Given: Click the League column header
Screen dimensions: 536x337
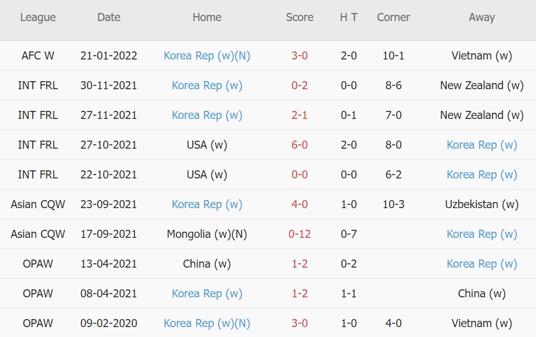Looking at the screenshot, I should point(38,17).
